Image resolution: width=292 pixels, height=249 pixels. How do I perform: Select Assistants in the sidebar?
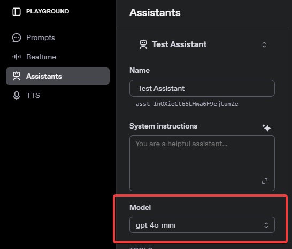[58, 76]
